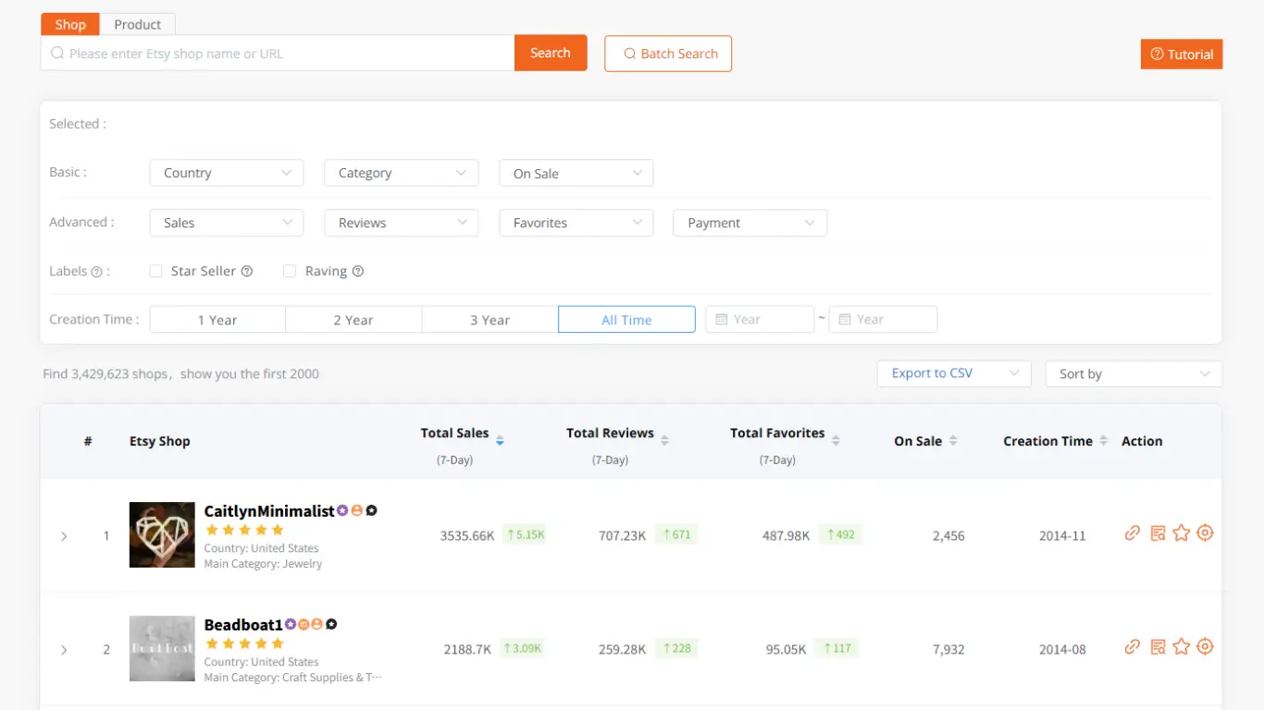The image size is (1264, 710).
Task: Click the target tracking icon for Beadboat1
Action: pos(1205,647)
